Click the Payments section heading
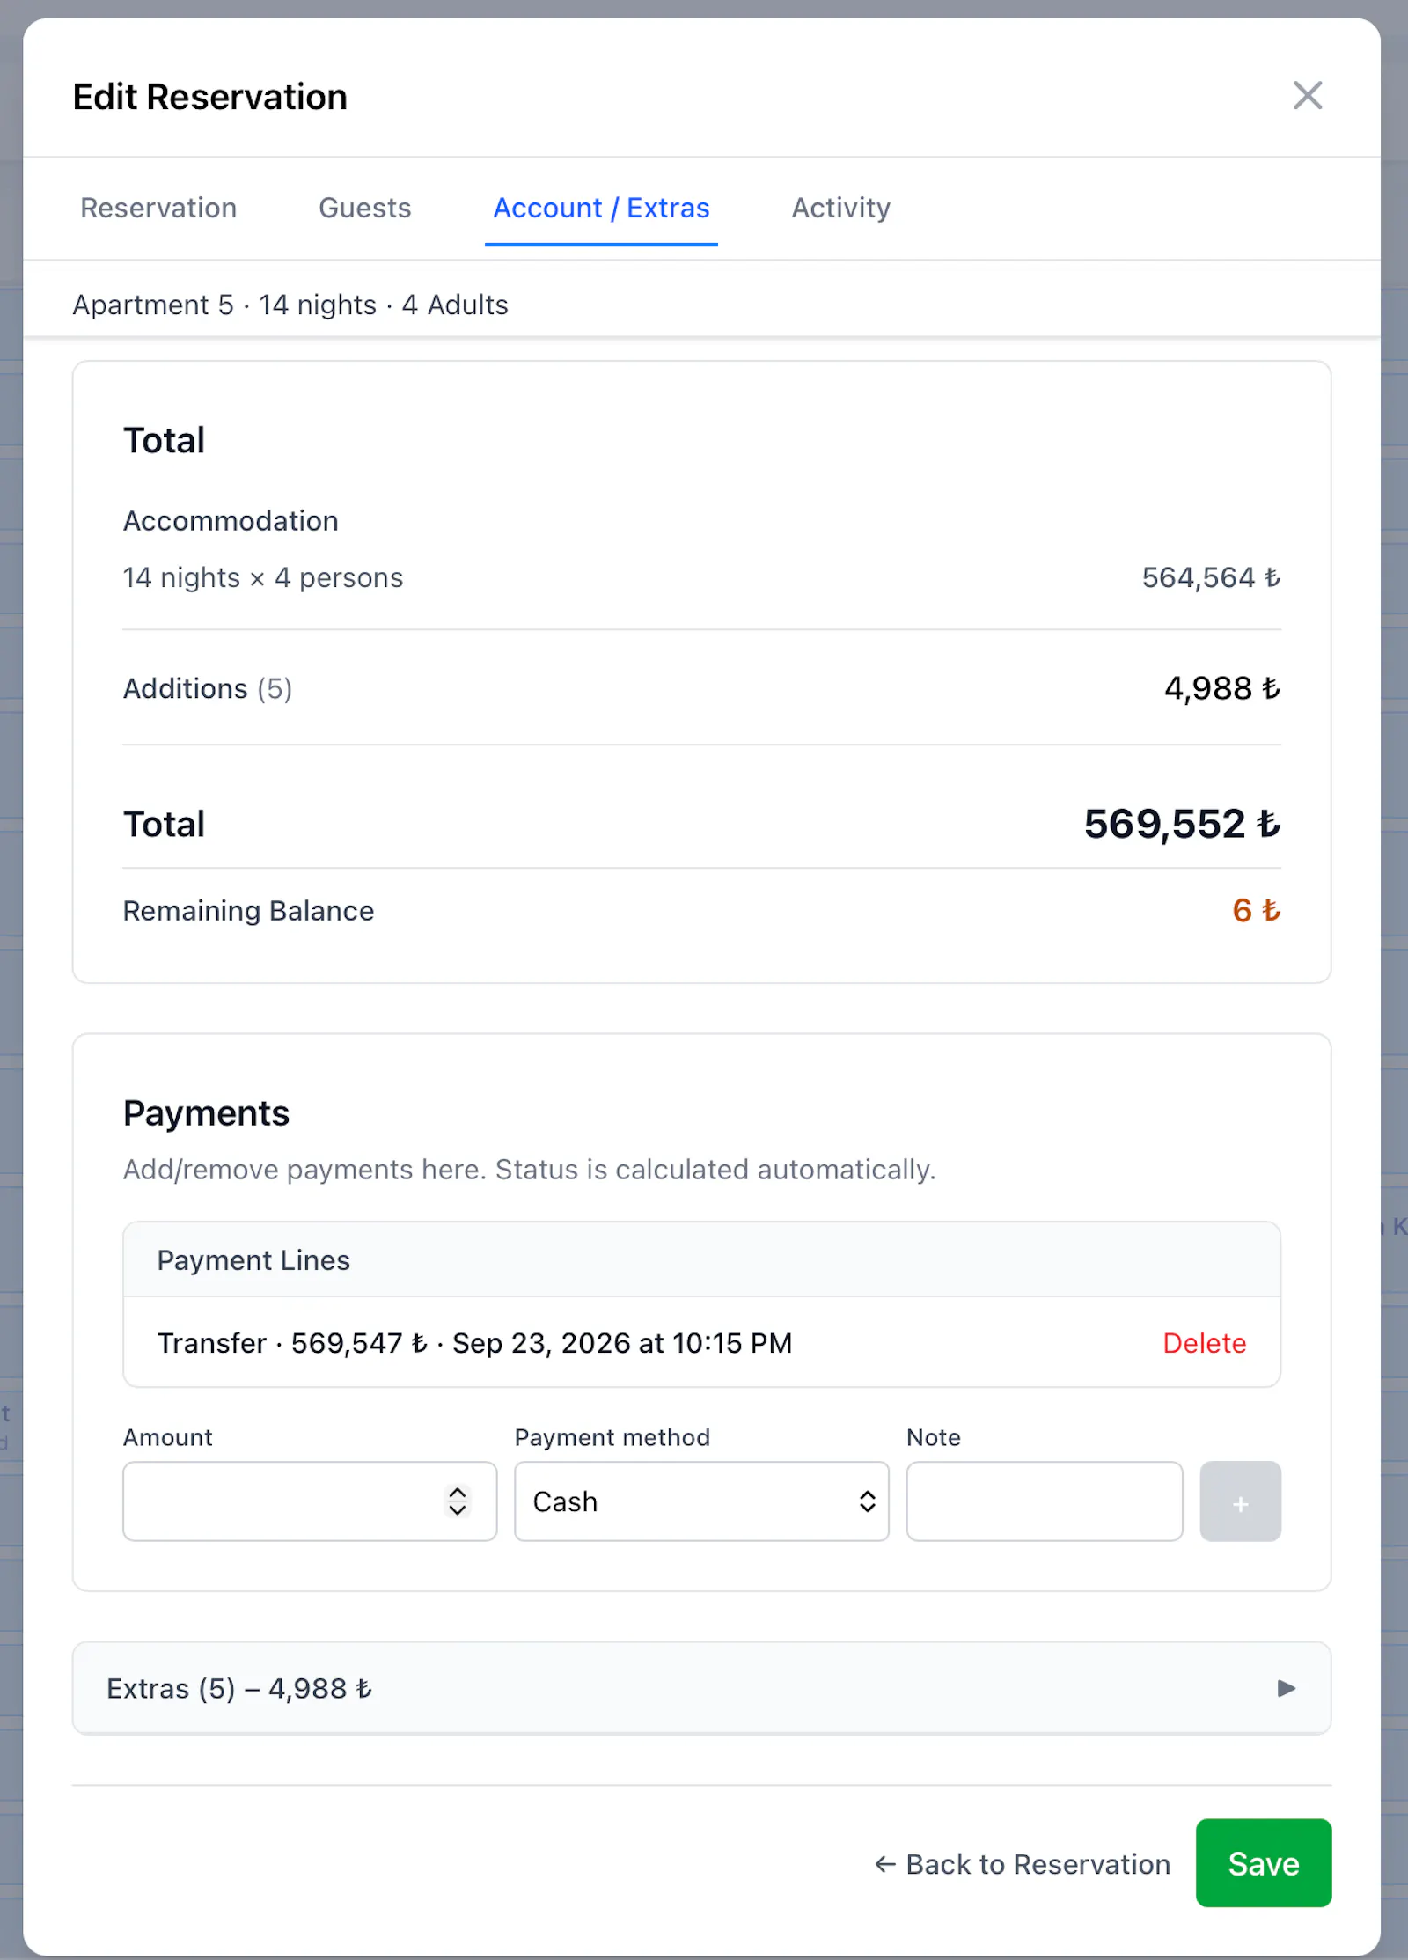1408x1960 pixels. tap(206, 1113)
